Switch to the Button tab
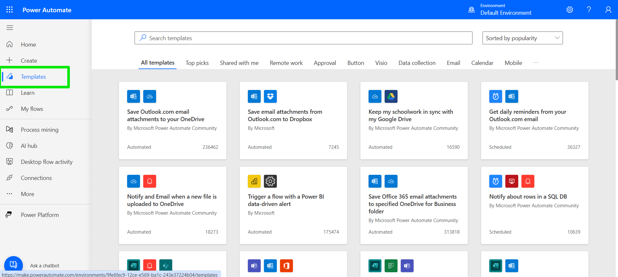The width and height of the screenshot is (618, 277). [x=356, y=63]
